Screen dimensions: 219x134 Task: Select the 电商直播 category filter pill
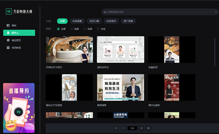pos(77,21)
